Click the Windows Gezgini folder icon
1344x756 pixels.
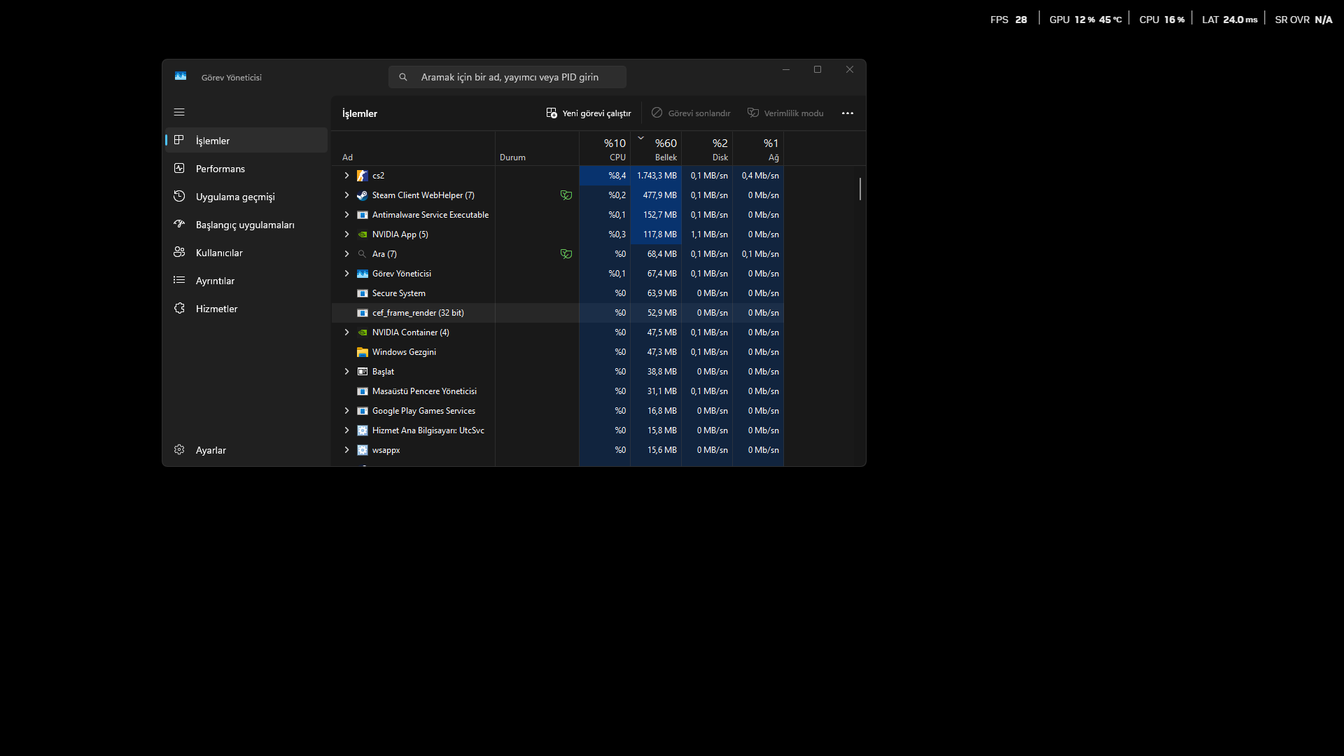click(x=362, y=352)
